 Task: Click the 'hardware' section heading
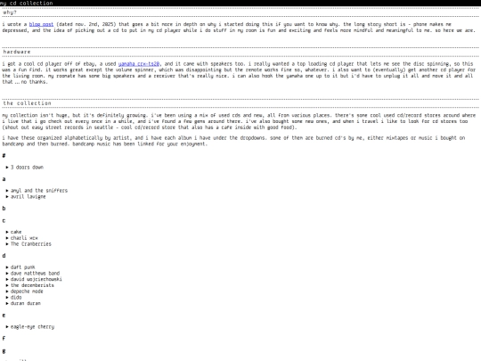click(x=17, y=52)
